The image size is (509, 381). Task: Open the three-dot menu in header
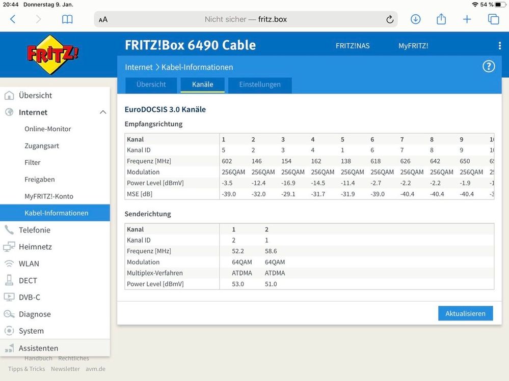(x=500, y=46)
